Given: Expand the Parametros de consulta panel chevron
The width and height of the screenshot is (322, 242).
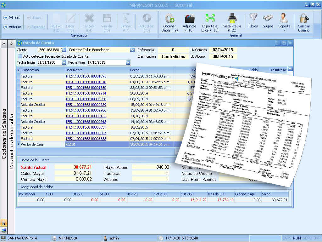Looking at the screenshot, I should 11,43.
